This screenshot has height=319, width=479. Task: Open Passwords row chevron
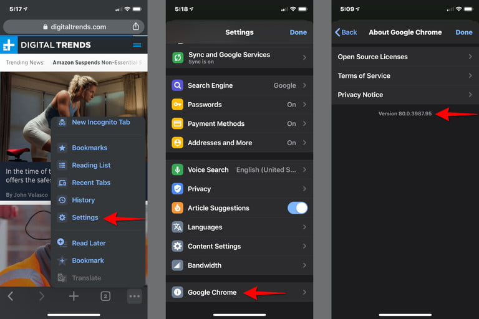pyautogui.click(x=304, y=105)
